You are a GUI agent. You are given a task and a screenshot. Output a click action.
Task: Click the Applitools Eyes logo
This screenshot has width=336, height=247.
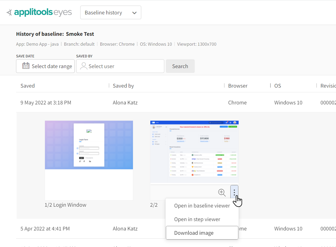click(39, 13)
